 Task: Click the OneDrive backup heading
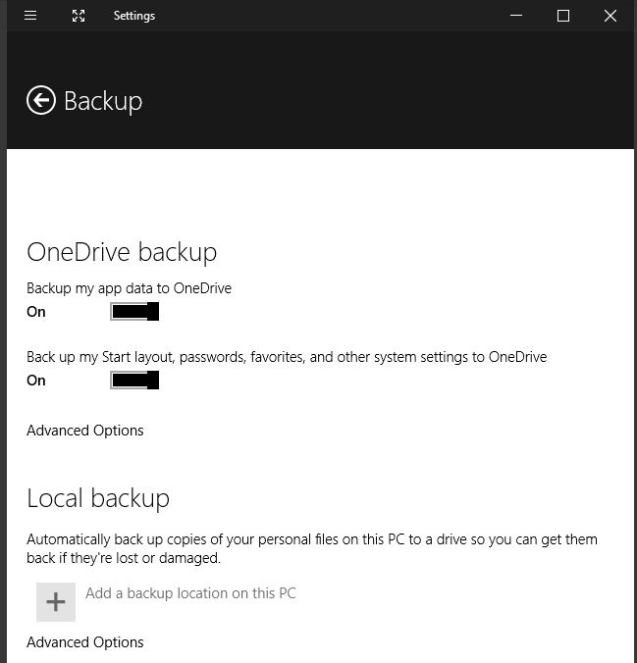coord(122,253)
